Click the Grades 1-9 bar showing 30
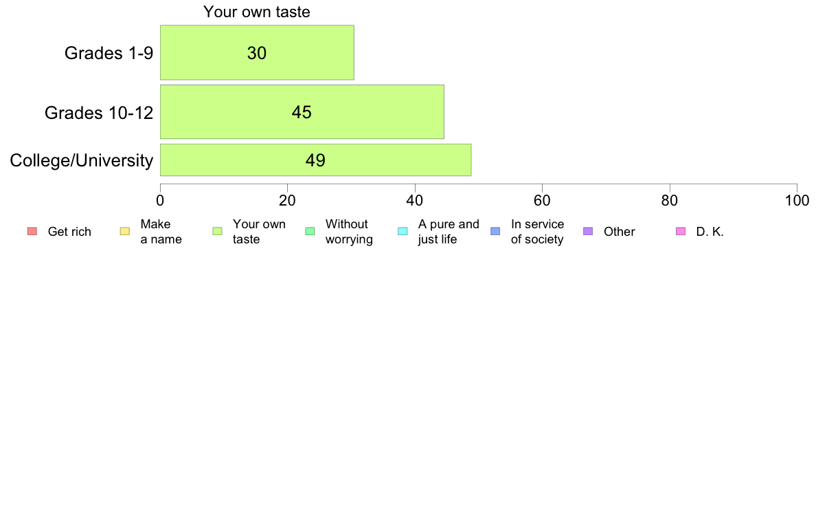 pyautogui.click(x=257, y=53)
